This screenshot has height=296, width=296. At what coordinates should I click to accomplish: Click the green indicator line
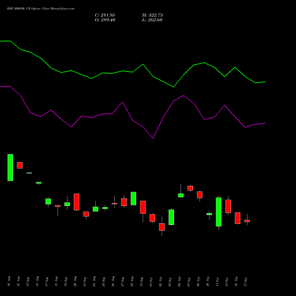(133, 72)
